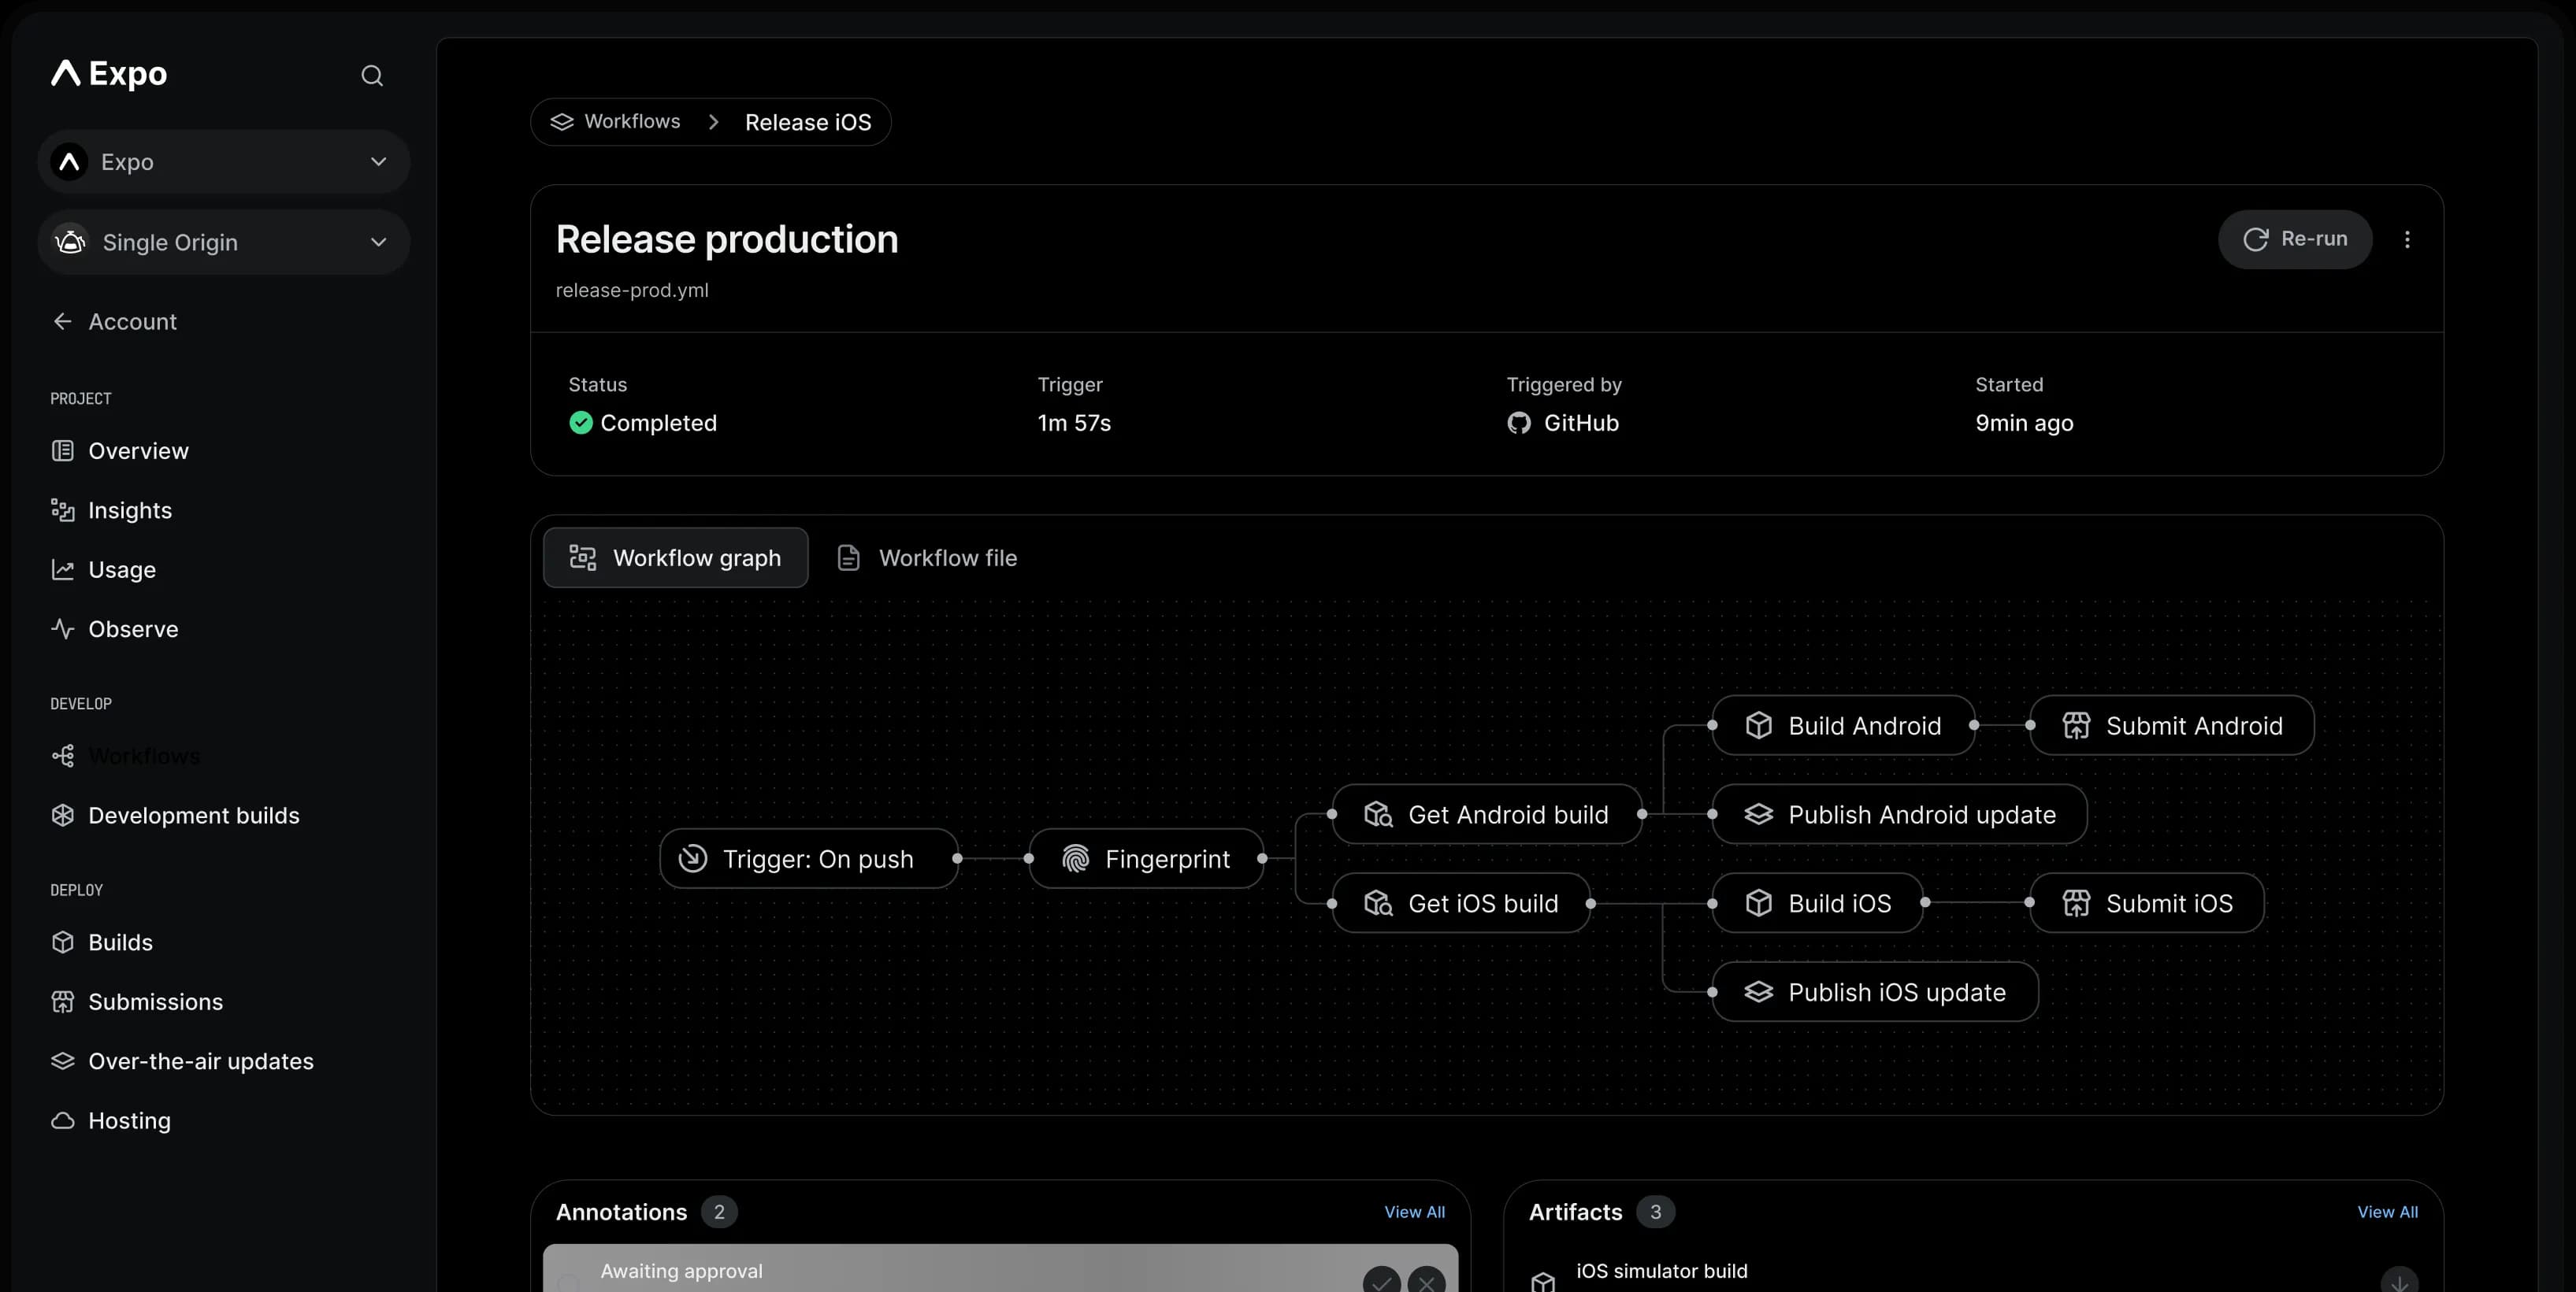This screenshot has width=2576, height=1292.
Task: Switch to the Workflow graph tab
Action: [675, 557]
